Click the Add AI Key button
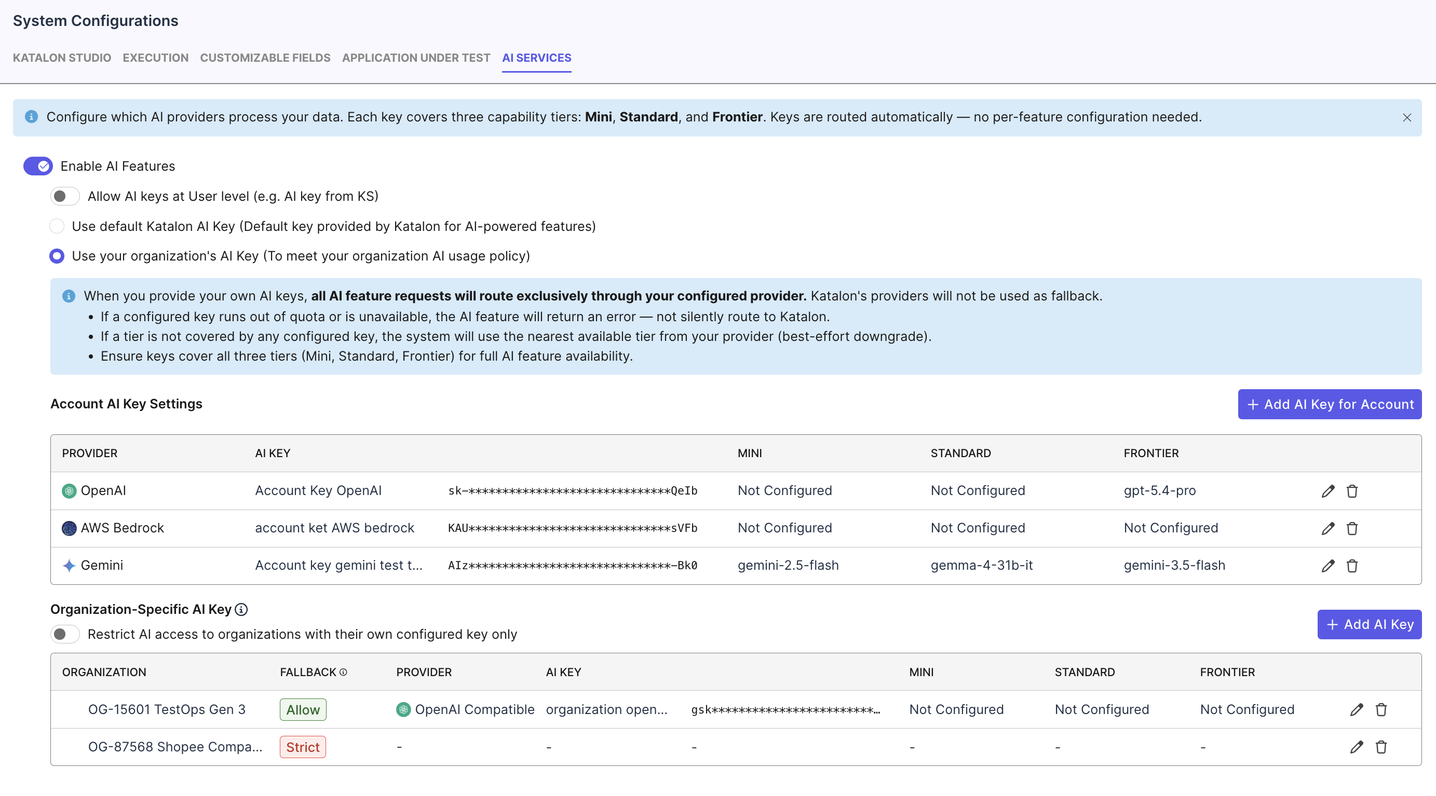Image resolution: width=1436 pixels, height=796 pixels. tap(1369, 624)
